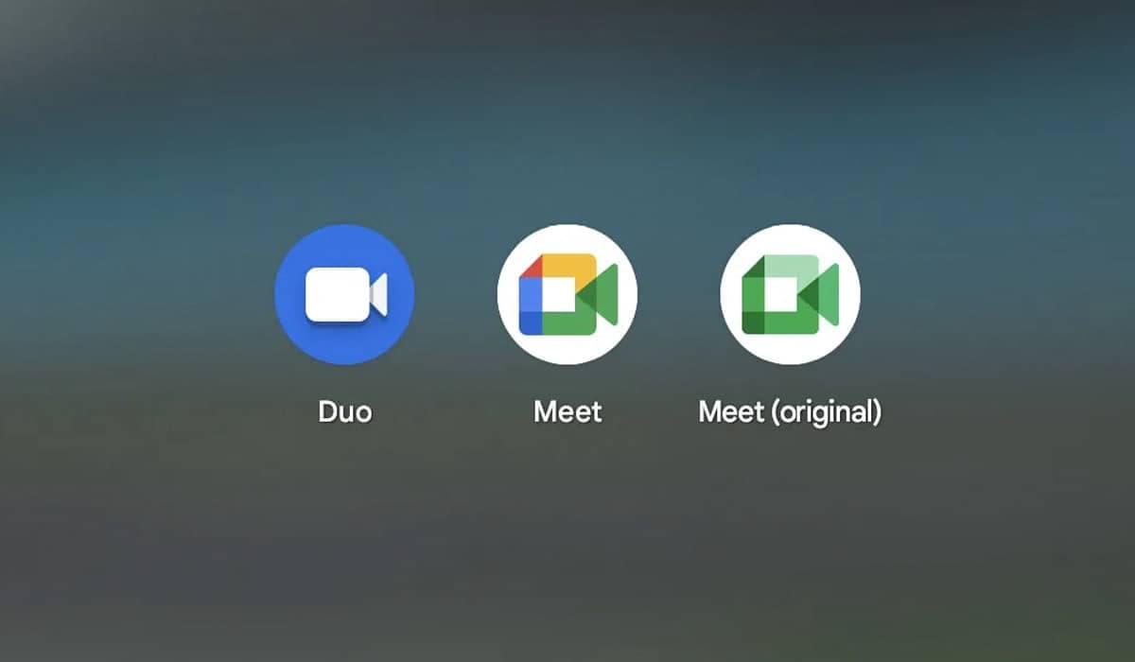This screenshot has width=1135, height=662.
Task: Select the "Meet (original)" app label
Action: point(790,412)
